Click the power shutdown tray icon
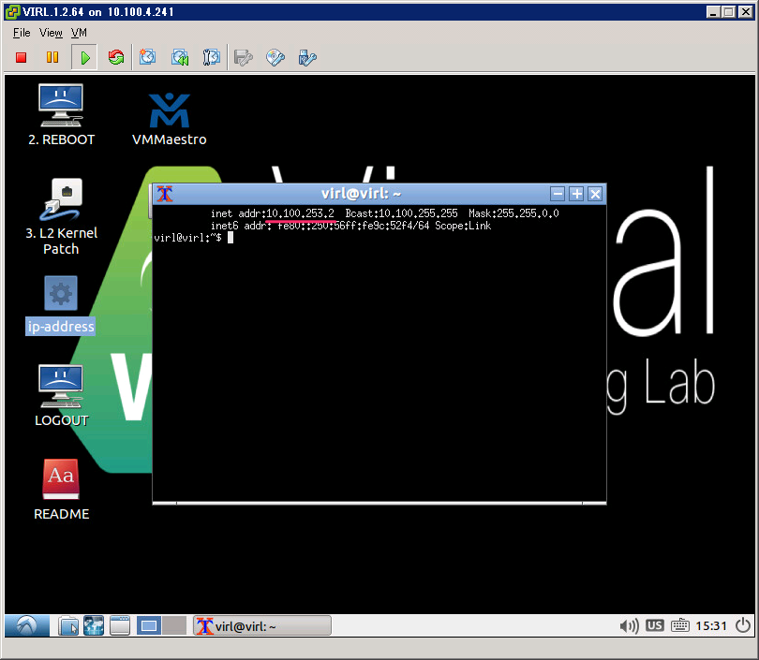This screenshot has height=660, width=759. point(742,625)
